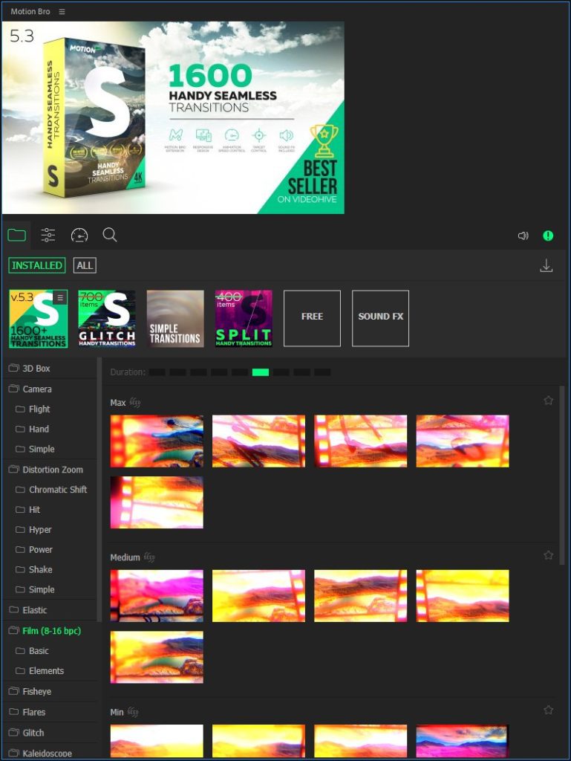Favorite the Max group with star icon
Viewport: 571px width, 761px height.
tap(548, 401)
